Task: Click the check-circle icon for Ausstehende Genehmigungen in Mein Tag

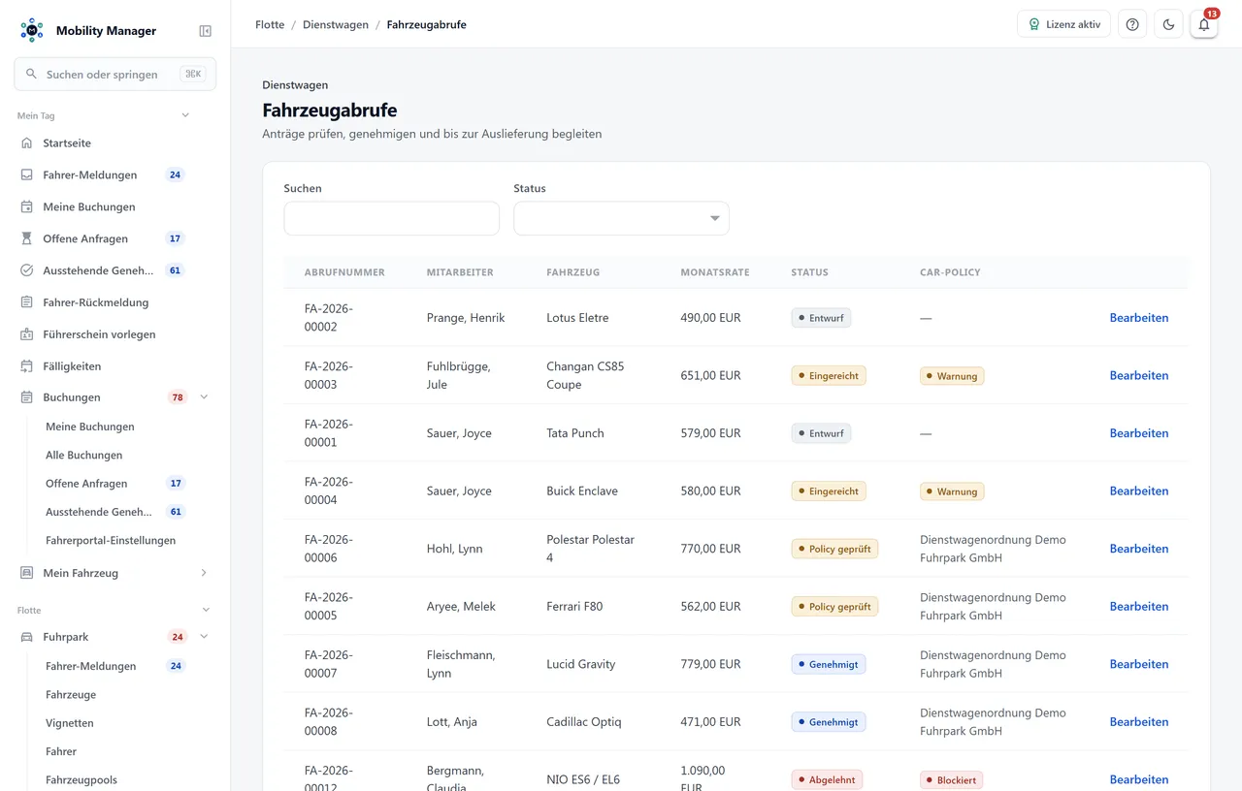Action: (26, 270)
